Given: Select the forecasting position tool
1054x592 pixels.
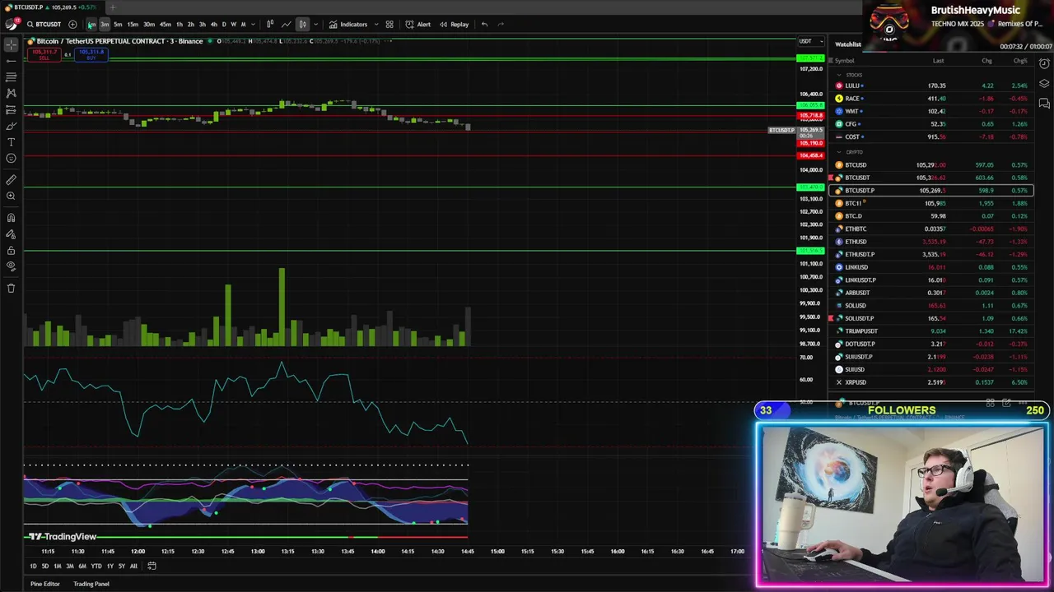Looking at the screenshot, I should coord(11,109).
